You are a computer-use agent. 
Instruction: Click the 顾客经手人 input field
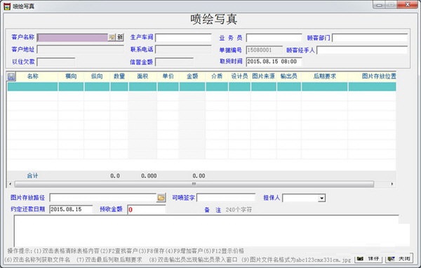[x=362, y=50]
